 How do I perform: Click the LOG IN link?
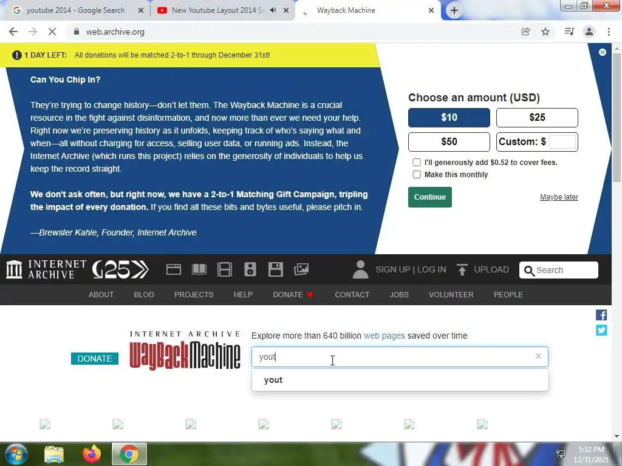[x=432, y=269]
